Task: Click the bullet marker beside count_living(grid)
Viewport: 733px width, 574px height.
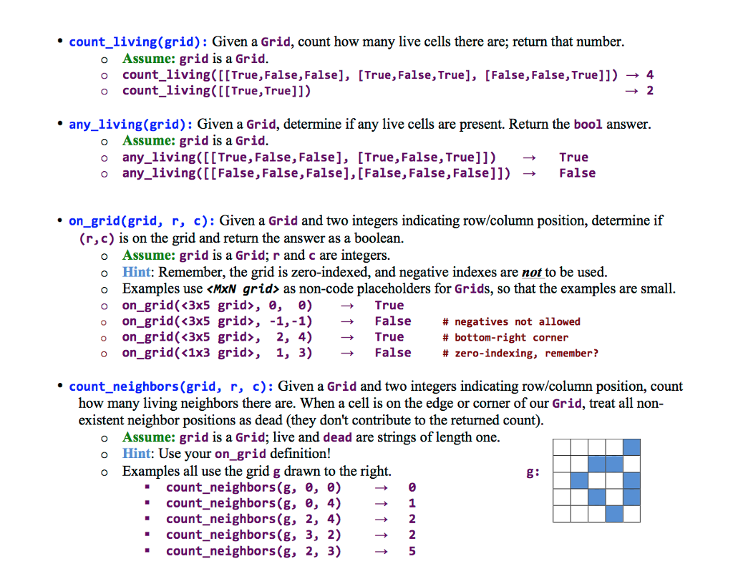Action: pos(60,42)
